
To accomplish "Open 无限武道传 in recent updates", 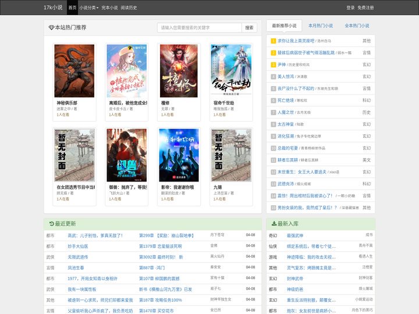I will click(78, 257).
